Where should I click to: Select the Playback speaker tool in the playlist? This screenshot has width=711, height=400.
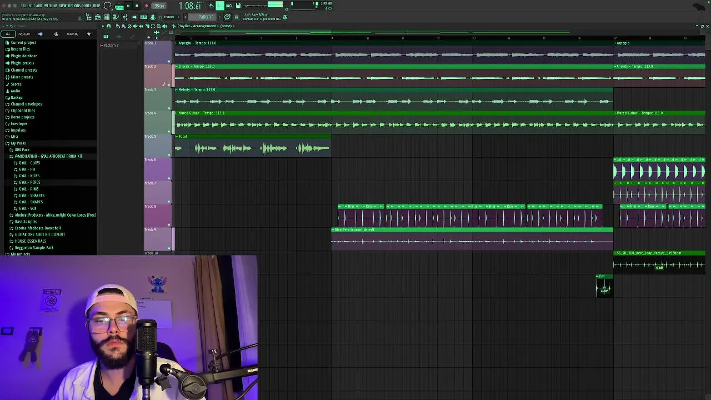pyautogui.click(x=164, y=26)
